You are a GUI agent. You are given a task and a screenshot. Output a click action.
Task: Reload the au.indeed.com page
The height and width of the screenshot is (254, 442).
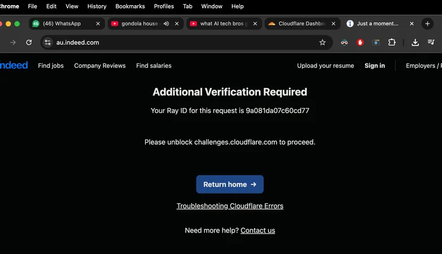tap(29, 43)
